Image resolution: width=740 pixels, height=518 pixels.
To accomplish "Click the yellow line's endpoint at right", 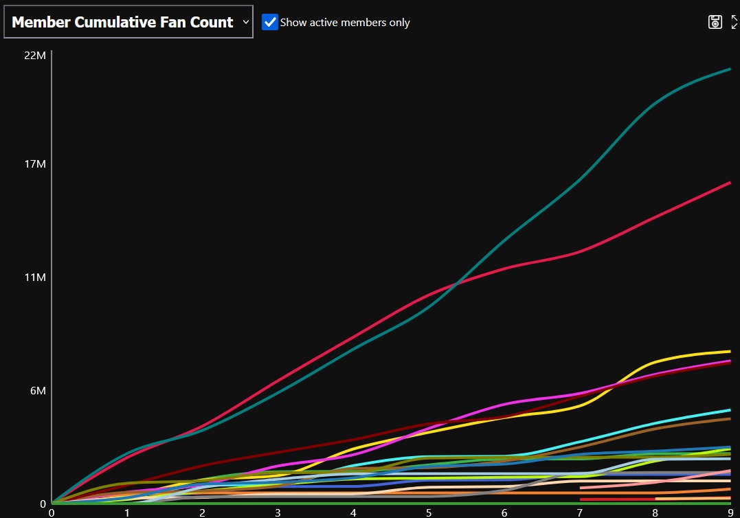I will pos(730,351).
